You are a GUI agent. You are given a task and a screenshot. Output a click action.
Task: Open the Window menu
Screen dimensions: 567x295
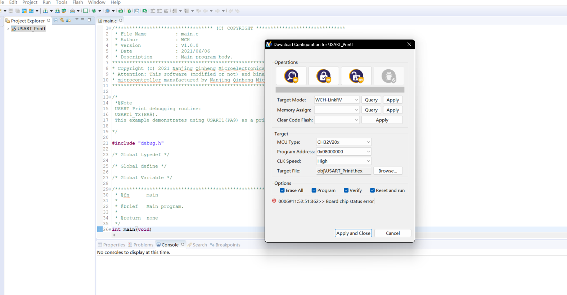pyautogui.click(x=97, y=2)
